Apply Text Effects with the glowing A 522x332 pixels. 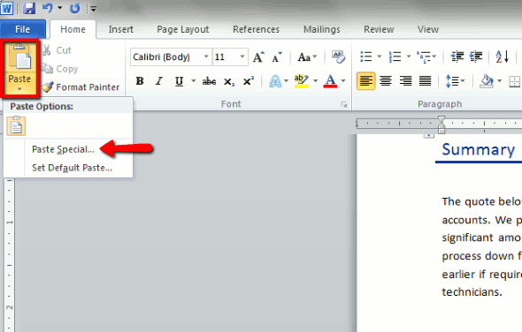tap(275, 81)
